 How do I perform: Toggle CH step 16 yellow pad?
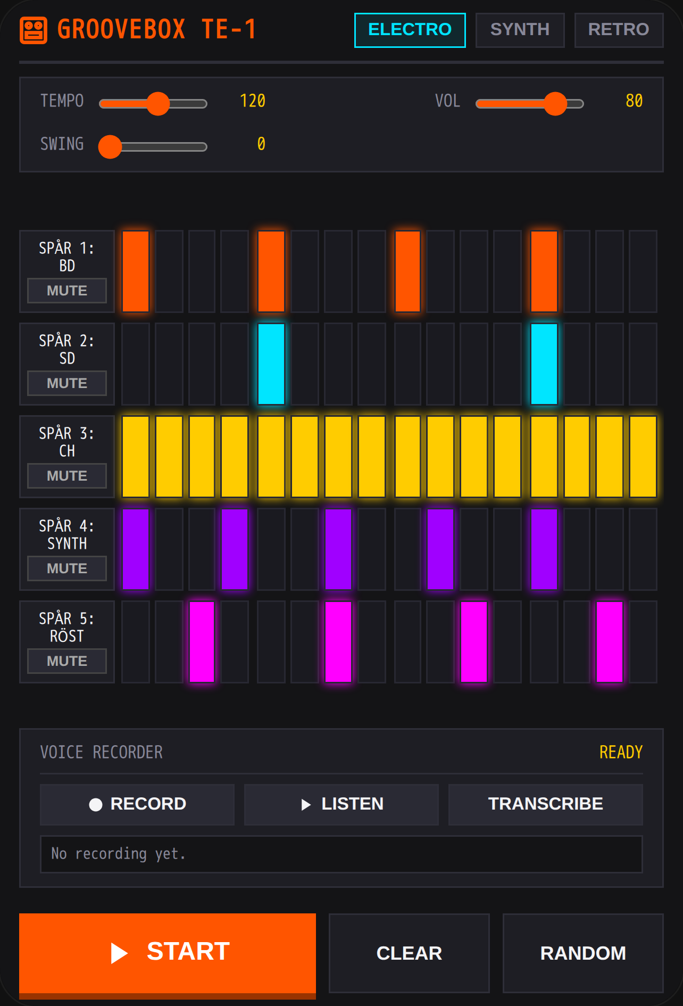tap(643, 457)
